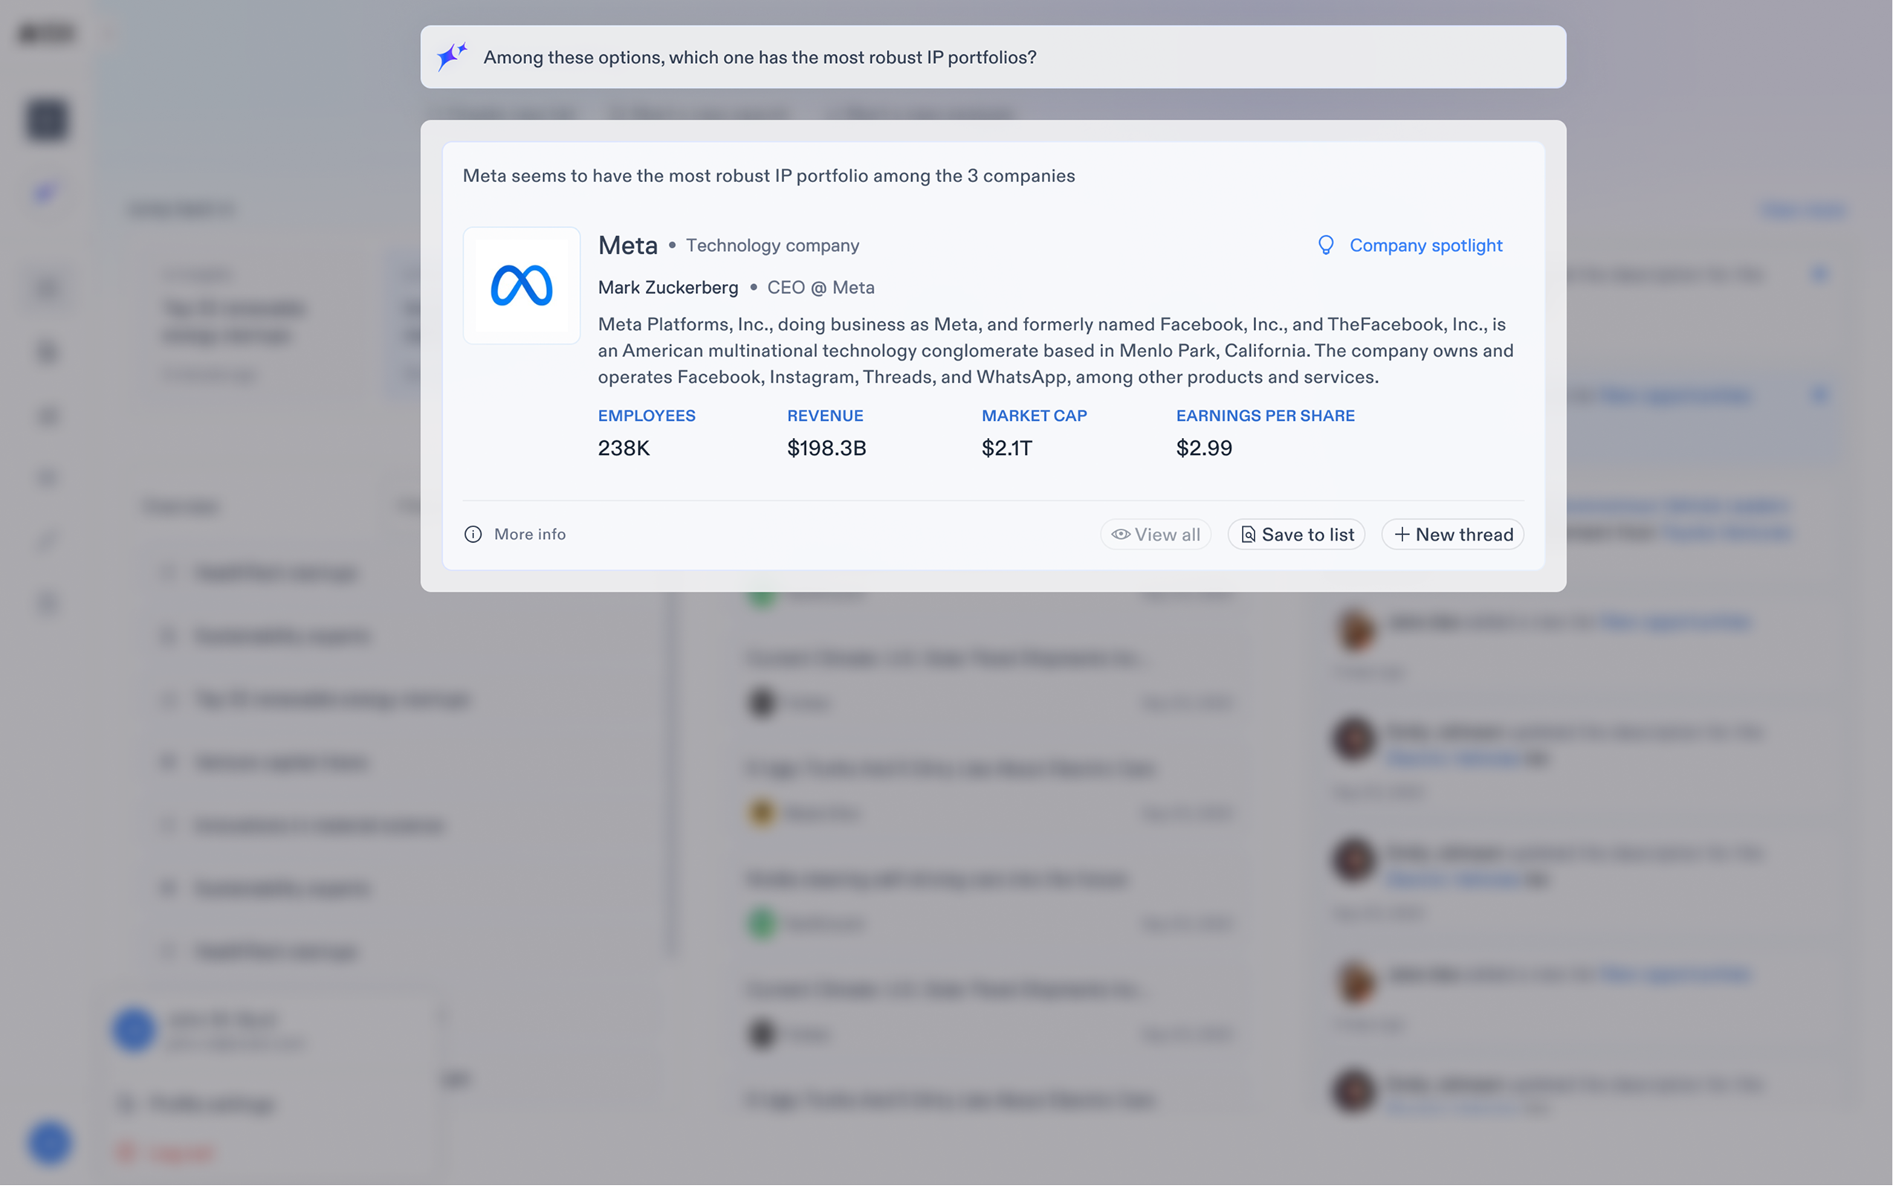The height and width of the screenshot is (1186, 1893).
Task: Select the Meta company name heading
Action: (627, 245)
